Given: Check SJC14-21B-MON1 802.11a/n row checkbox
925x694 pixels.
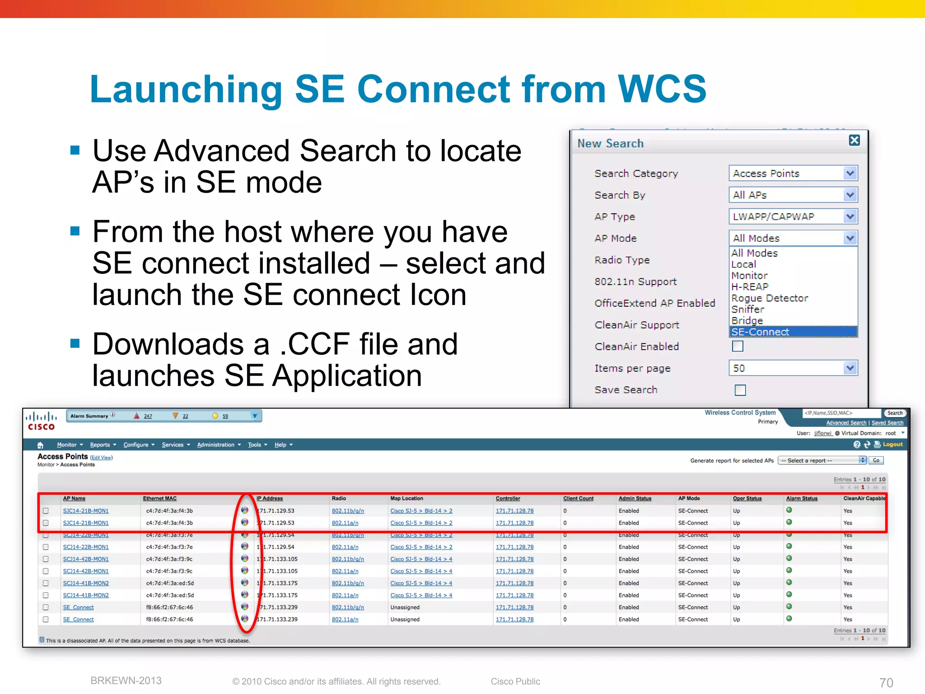Looking at the screenshot, I should pos(46,523).
